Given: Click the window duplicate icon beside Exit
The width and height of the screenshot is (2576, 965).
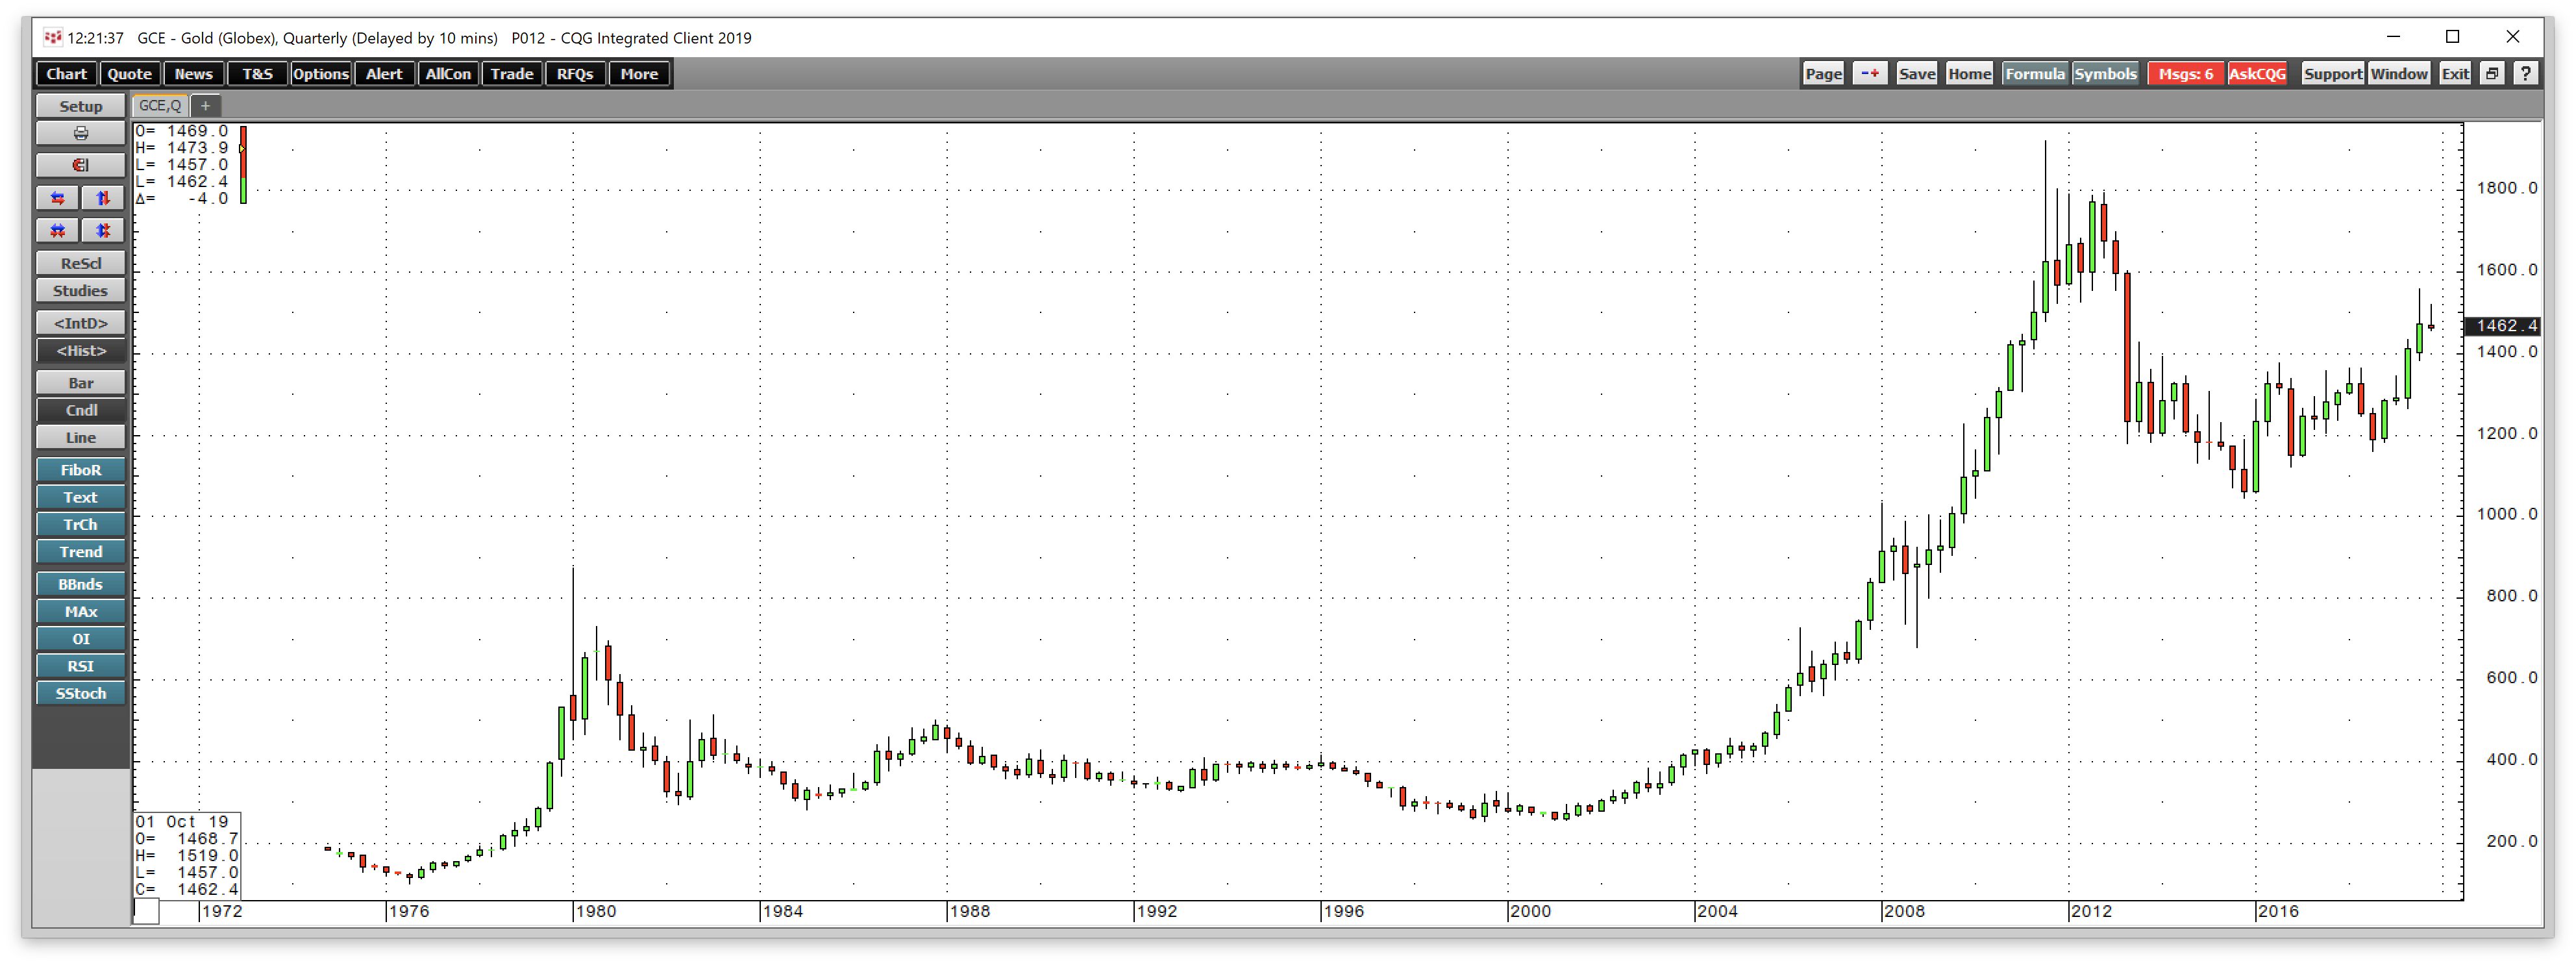Looking at the screenshot, I should pyautogui.click(x=2492, y=73).
